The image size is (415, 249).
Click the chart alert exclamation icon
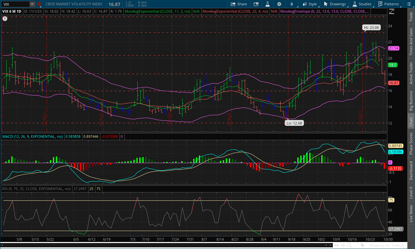(5, 19)
